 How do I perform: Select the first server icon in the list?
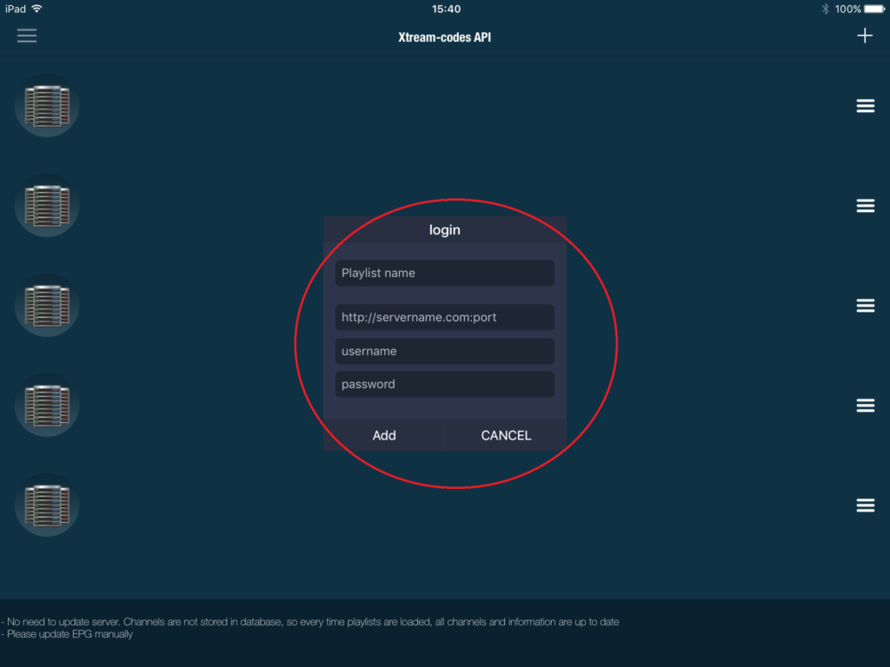(46, 104)
